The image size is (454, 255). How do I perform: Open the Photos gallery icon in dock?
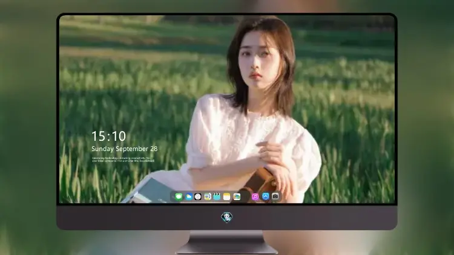[237, 197]
